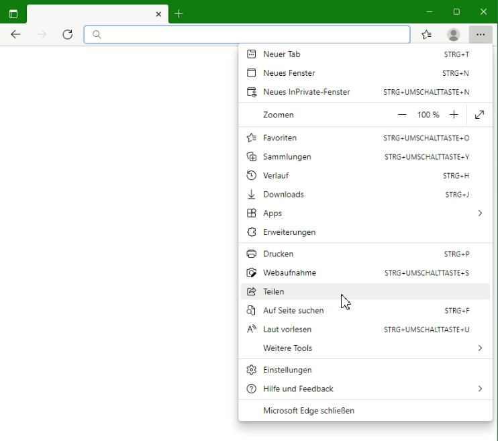This screenshot has width=498, height=441.
Task: Open Einstellungen settings entry
Action: [x=365, y=370]
